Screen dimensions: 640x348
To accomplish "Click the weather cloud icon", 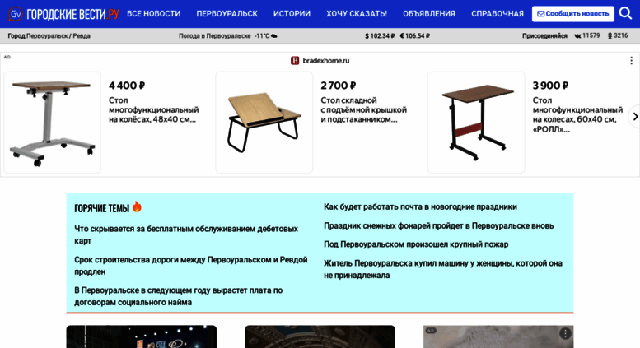I will (x=274, y=36).
